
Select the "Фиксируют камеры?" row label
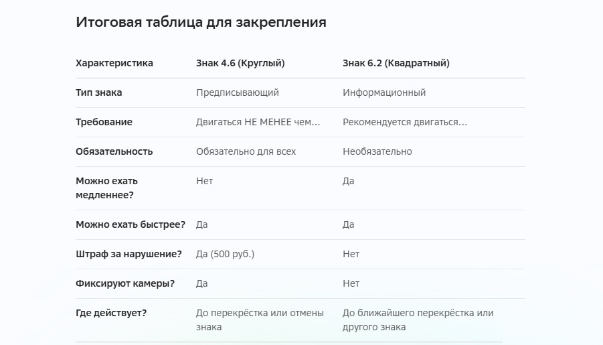(x=125, y=284)
